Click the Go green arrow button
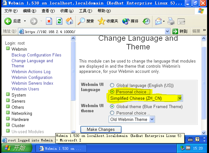 [175, 31]
